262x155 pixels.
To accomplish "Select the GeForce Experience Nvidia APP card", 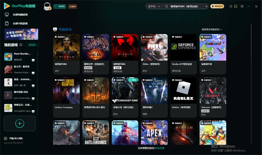I will click(183, 54).
